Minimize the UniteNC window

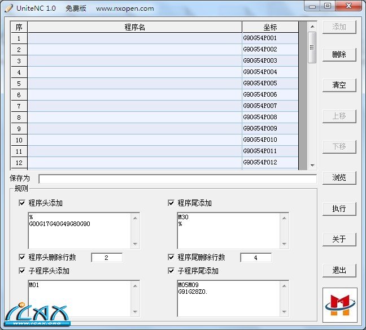click(x=312, y=6)
